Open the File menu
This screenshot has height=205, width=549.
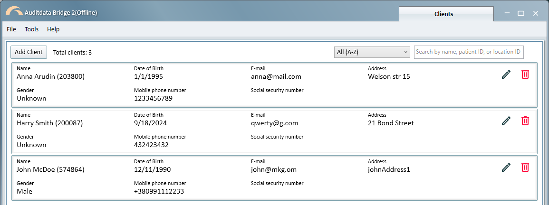tap(11, 29)
